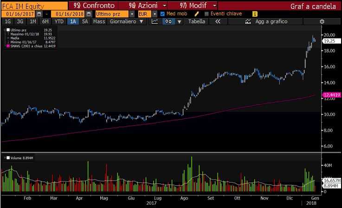Click the SMAVG (200) a chius legend entry
Image resolution: width=342 pixels, height=208 pixels.
[x=31, y=46]
